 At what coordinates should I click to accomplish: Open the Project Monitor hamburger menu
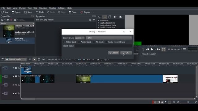184,49
